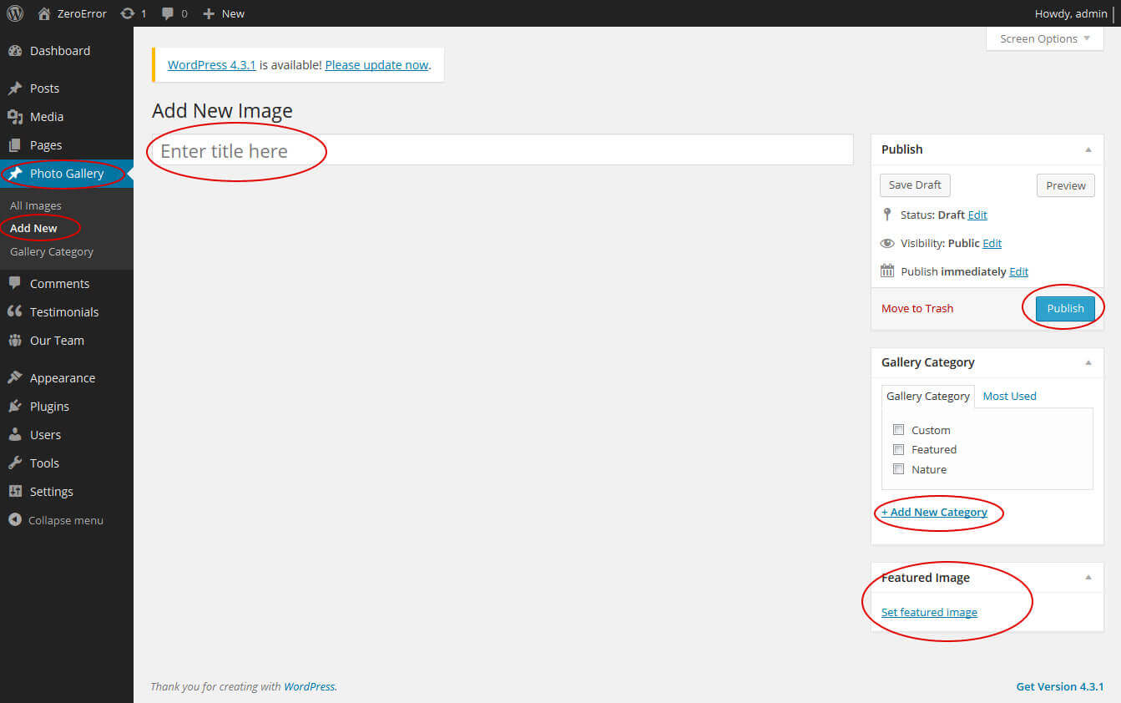Click Set featured image link
Viewport: 1121px width, 703px height.
(x=929, y=612)
